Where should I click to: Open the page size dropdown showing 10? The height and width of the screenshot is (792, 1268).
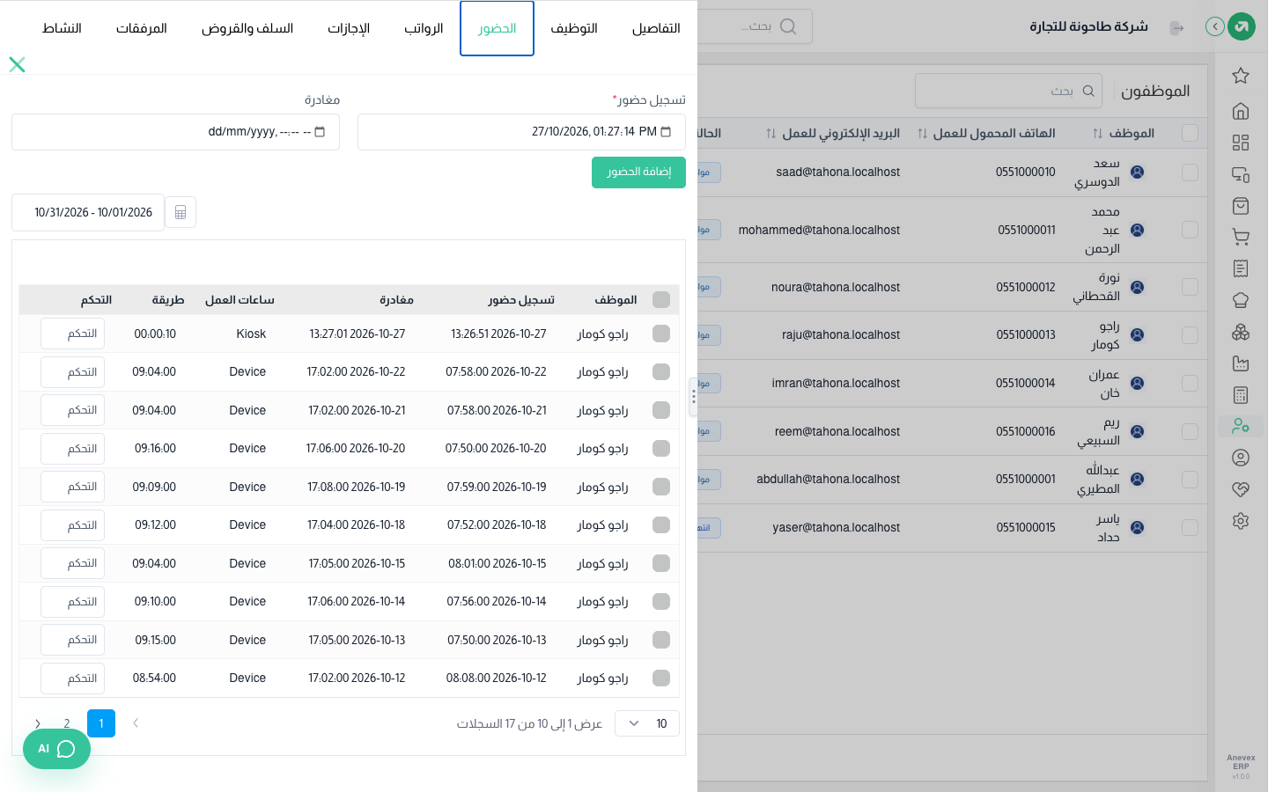(647, 723)
